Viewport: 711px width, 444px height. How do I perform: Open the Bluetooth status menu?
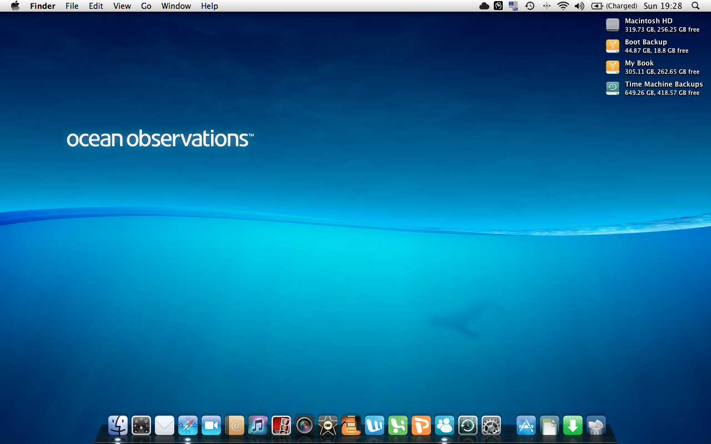coord(547,6)
